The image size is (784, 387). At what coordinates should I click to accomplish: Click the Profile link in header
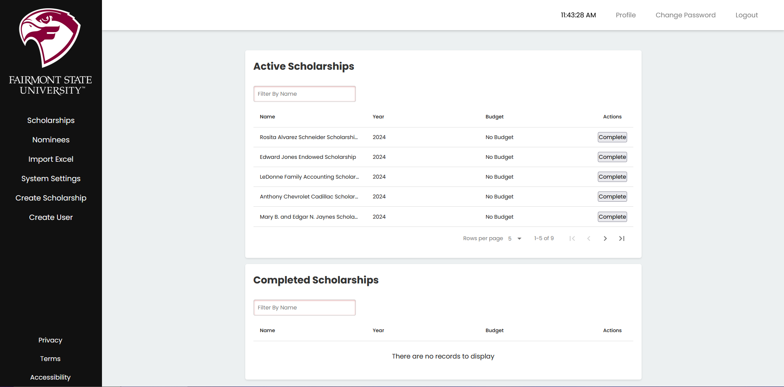pos(625,15)
